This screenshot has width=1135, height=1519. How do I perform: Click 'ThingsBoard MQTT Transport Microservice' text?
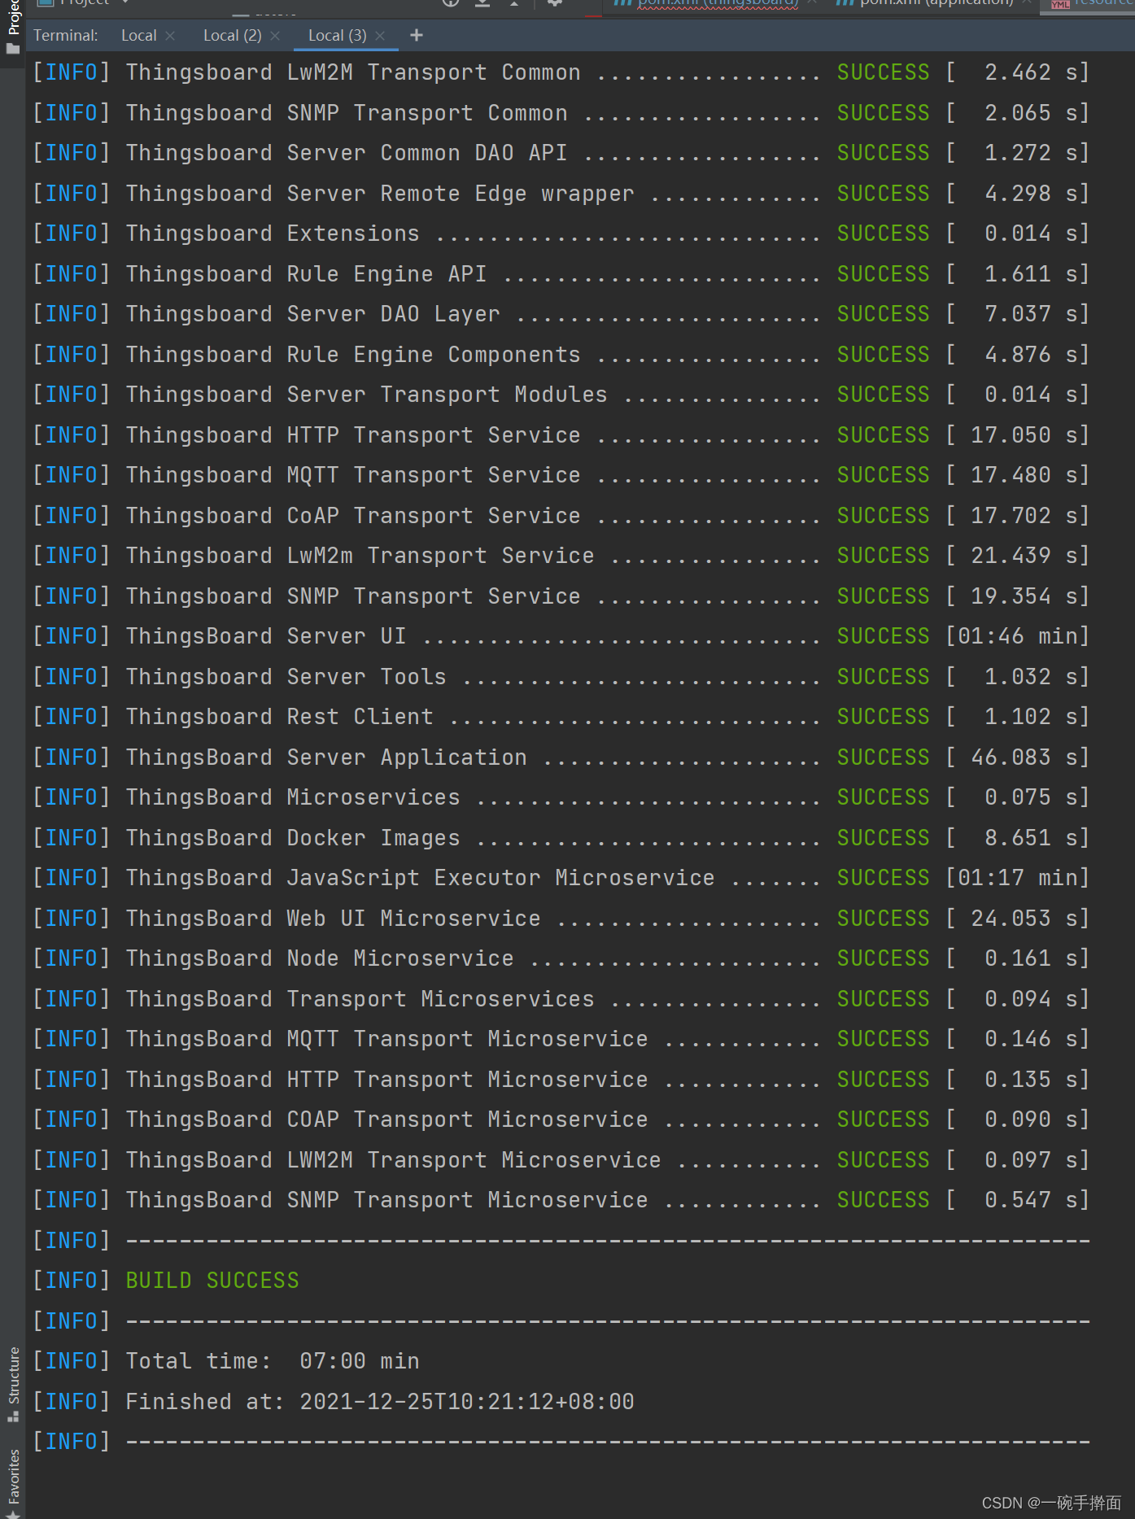[x=386, y=1039]
